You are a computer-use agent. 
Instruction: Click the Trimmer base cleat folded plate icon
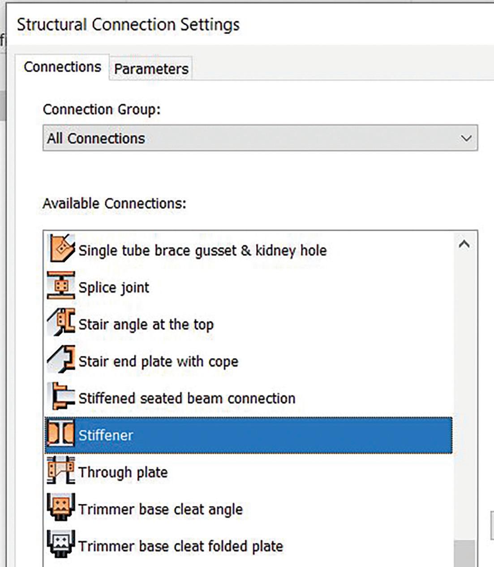coord(61,544)
